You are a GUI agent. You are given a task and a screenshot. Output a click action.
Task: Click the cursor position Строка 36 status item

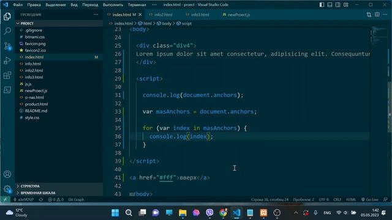[x=269, y=200]
